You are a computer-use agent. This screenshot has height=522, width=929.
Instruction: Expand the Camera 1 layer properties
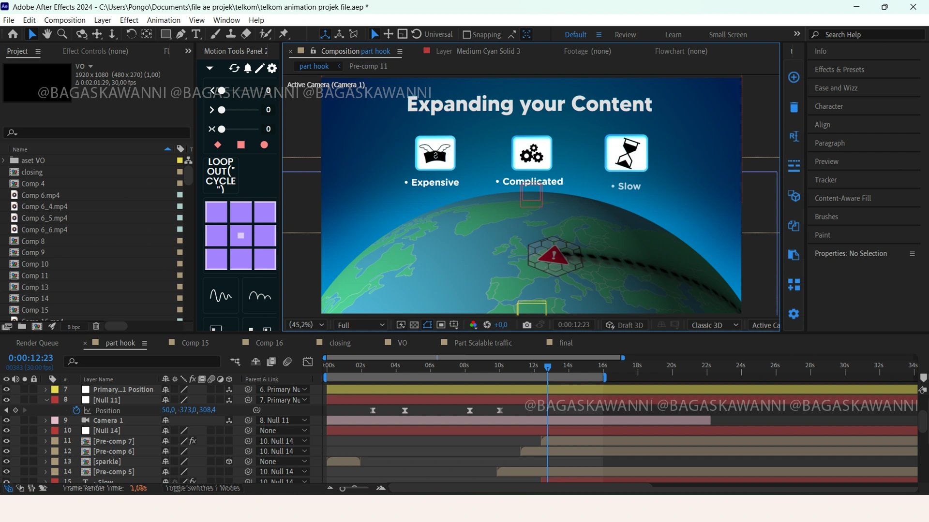point(45,420)
